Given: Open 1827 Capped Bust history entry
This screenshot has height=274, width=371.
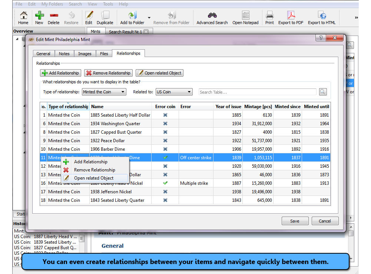Looking at the screenshot, I should [46, 248].
